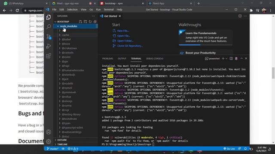This screenshot has height=154, width=275.
Task: Open errors and warnings status indicator
Action: [73, 149]
